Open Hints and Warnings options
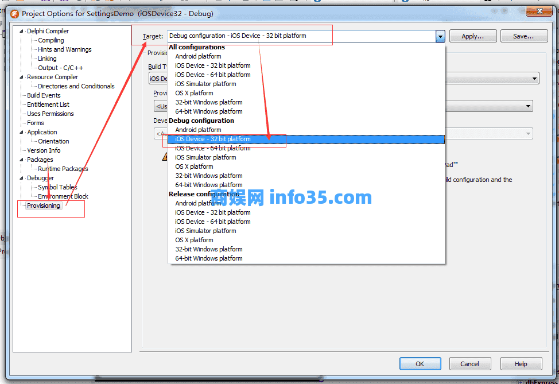The height and width of the screenshot is (384, 559). pyautogui.click(x=64, y=49)
